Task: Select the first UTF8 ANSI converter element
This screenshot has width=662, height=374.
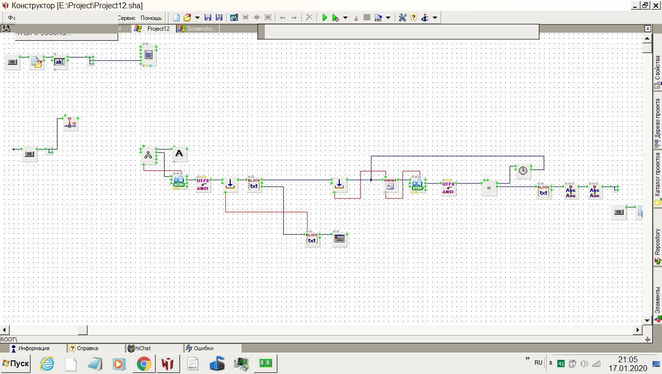Action: pos(203,184)
